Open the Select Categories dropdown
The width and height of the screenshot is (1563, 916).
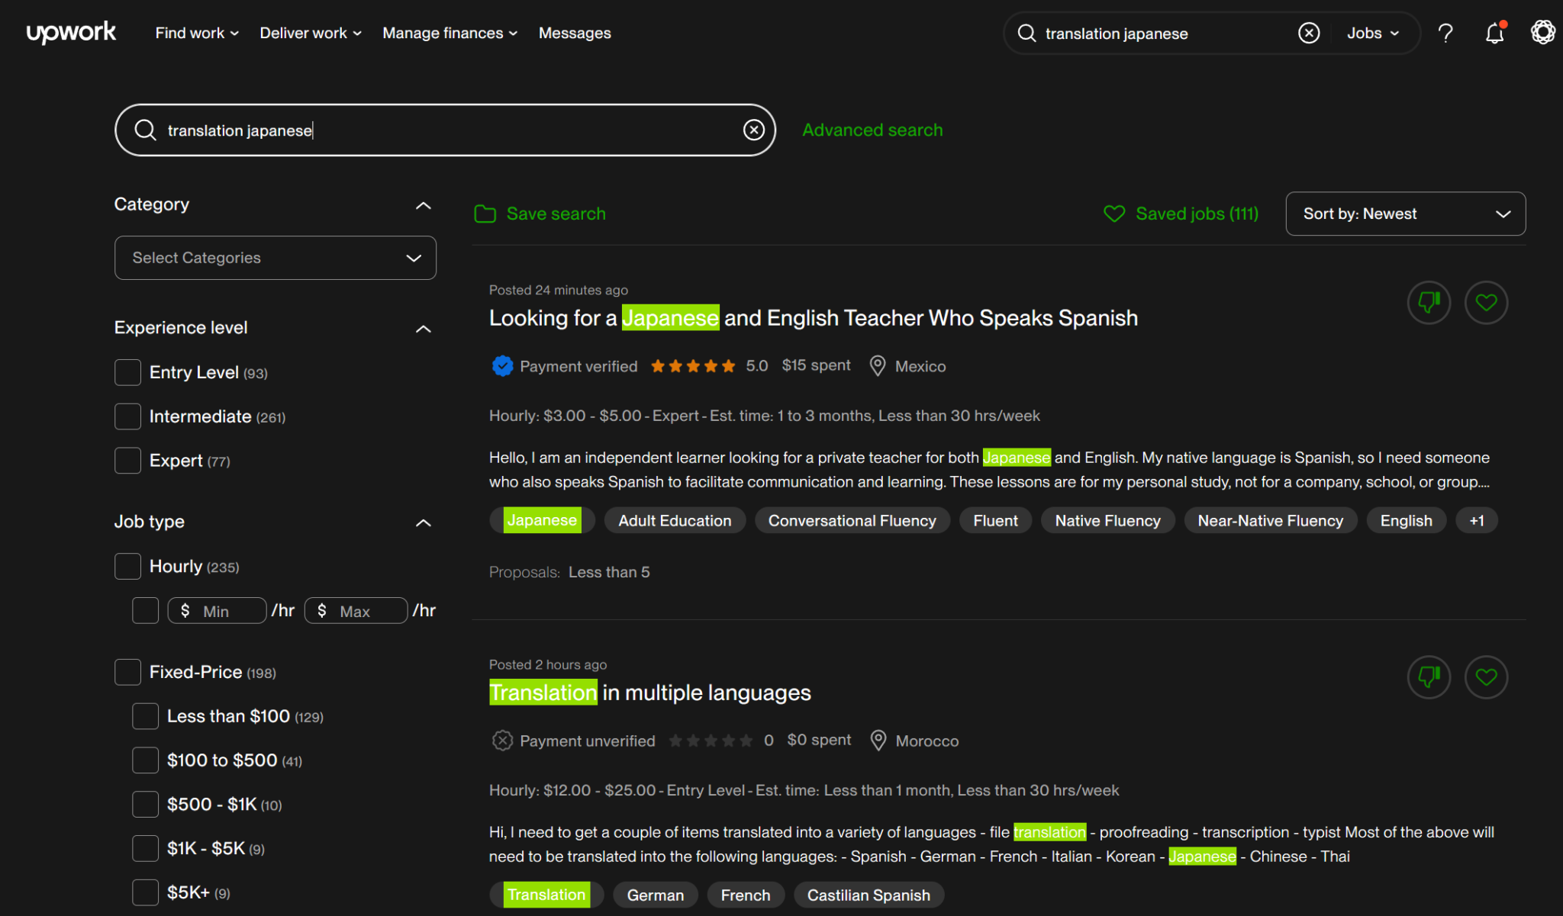pyautogui.click(x=276, y=258)
